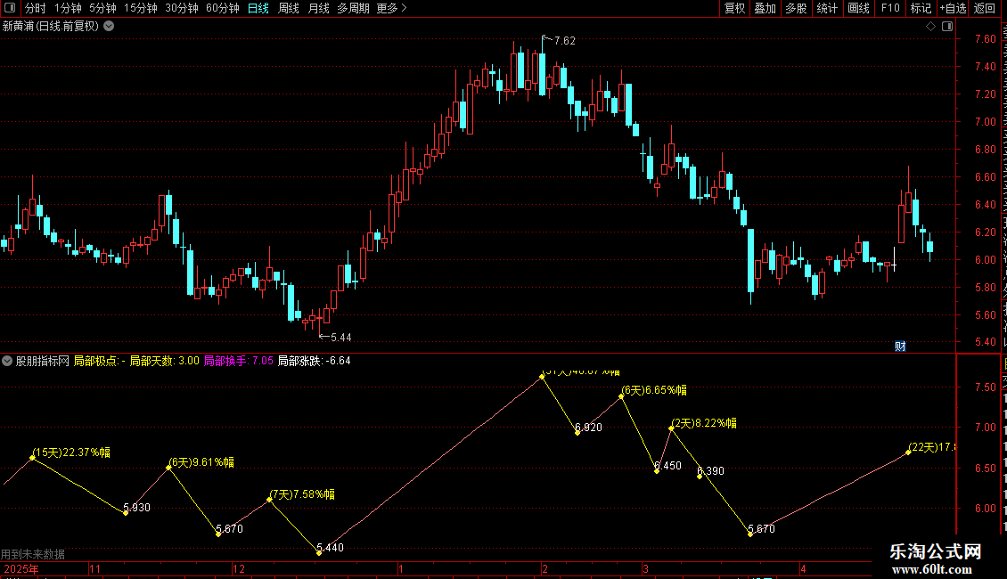Click the (15天)22.37%幅 peak label
This screenshot has height=579, width=1007.
pyautogui.click(x=71, y=453)
